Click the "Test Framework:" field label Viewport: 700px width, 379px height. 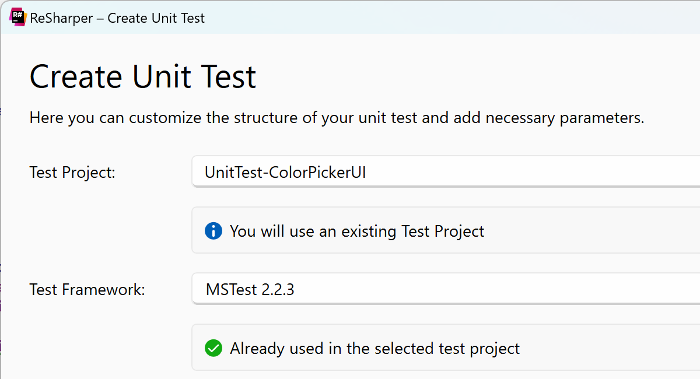[x=87, y=289]
